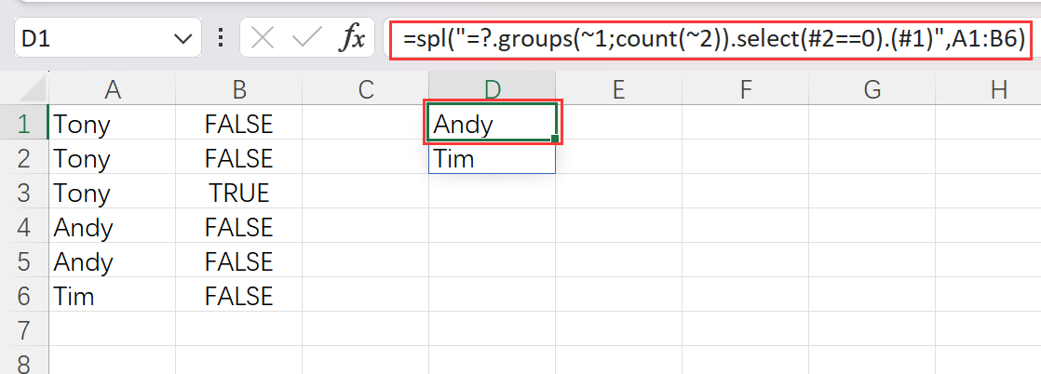1041x374 pixels.
Task: Select column H header
Action: pos(999,89)
